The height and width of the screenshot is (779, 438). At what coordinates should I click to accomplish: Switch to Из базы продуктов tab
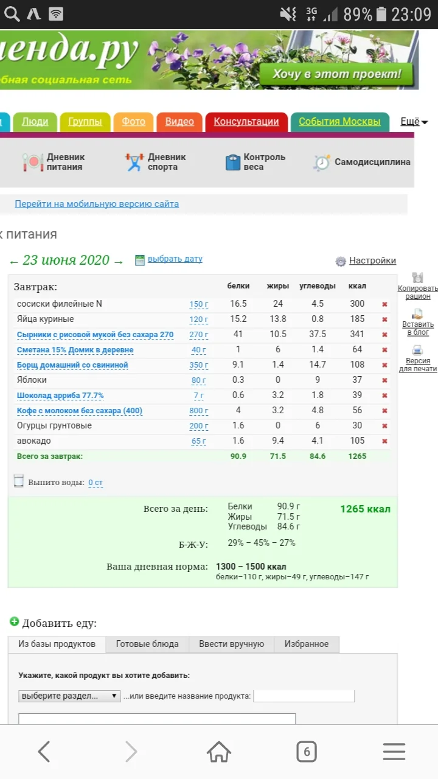click(x=57, y=644)
